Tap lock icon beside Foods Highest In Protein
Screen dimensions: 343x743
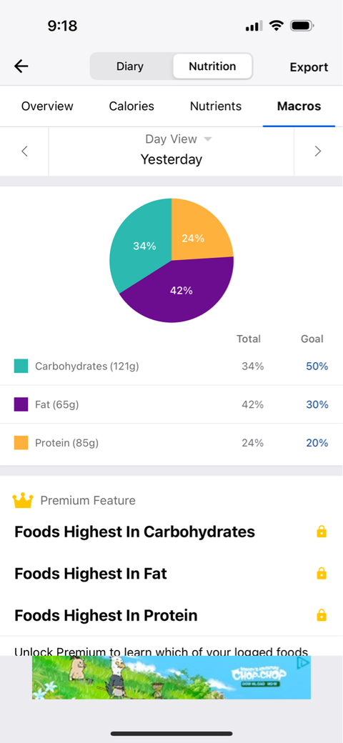pyautogui.click(x=322, y=615)
